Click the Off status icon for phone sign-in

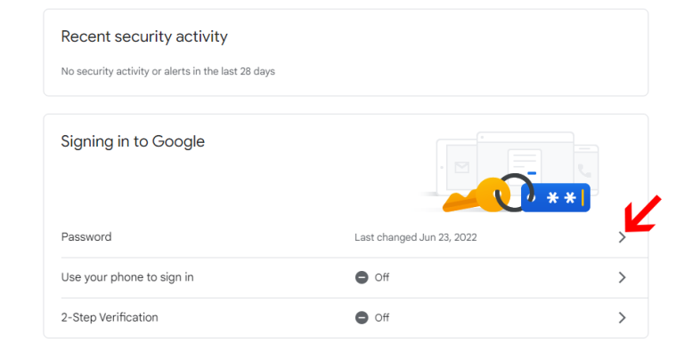362,277
